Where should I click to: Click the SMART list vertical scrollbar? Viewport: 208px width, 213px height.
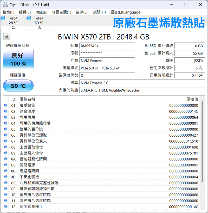pos(202,141)
